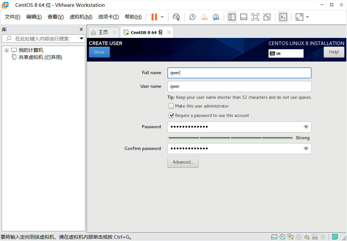Screen dimensions: 347x241
Task: Close the 主页 tab
Action: pos(114,32)
